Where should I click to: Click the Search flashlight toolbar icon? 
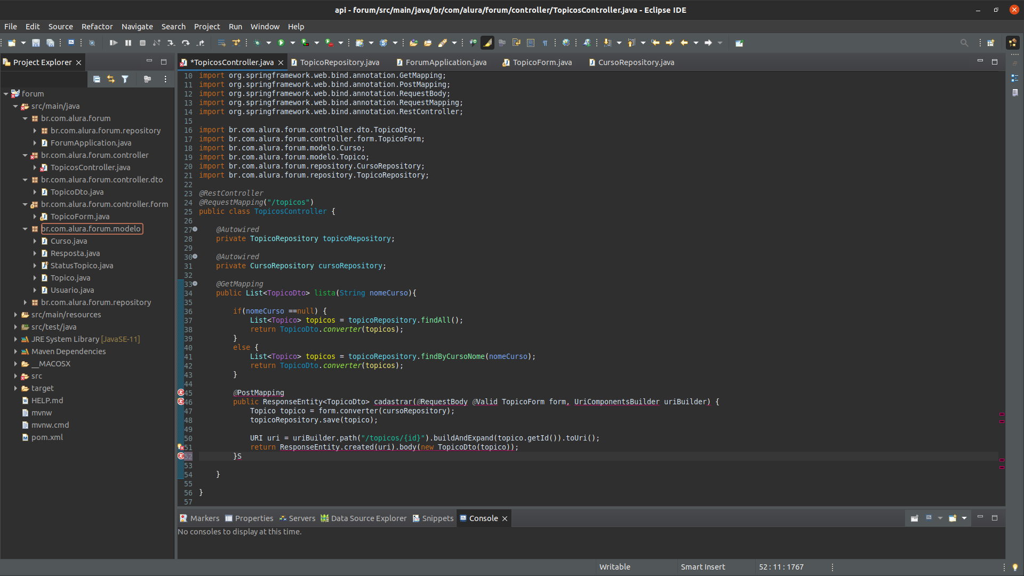coord(443,43)
